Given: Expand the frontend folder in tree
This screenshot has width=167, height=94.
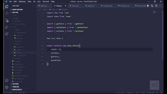Looking at the screenshot, I should tap(19, 41).
